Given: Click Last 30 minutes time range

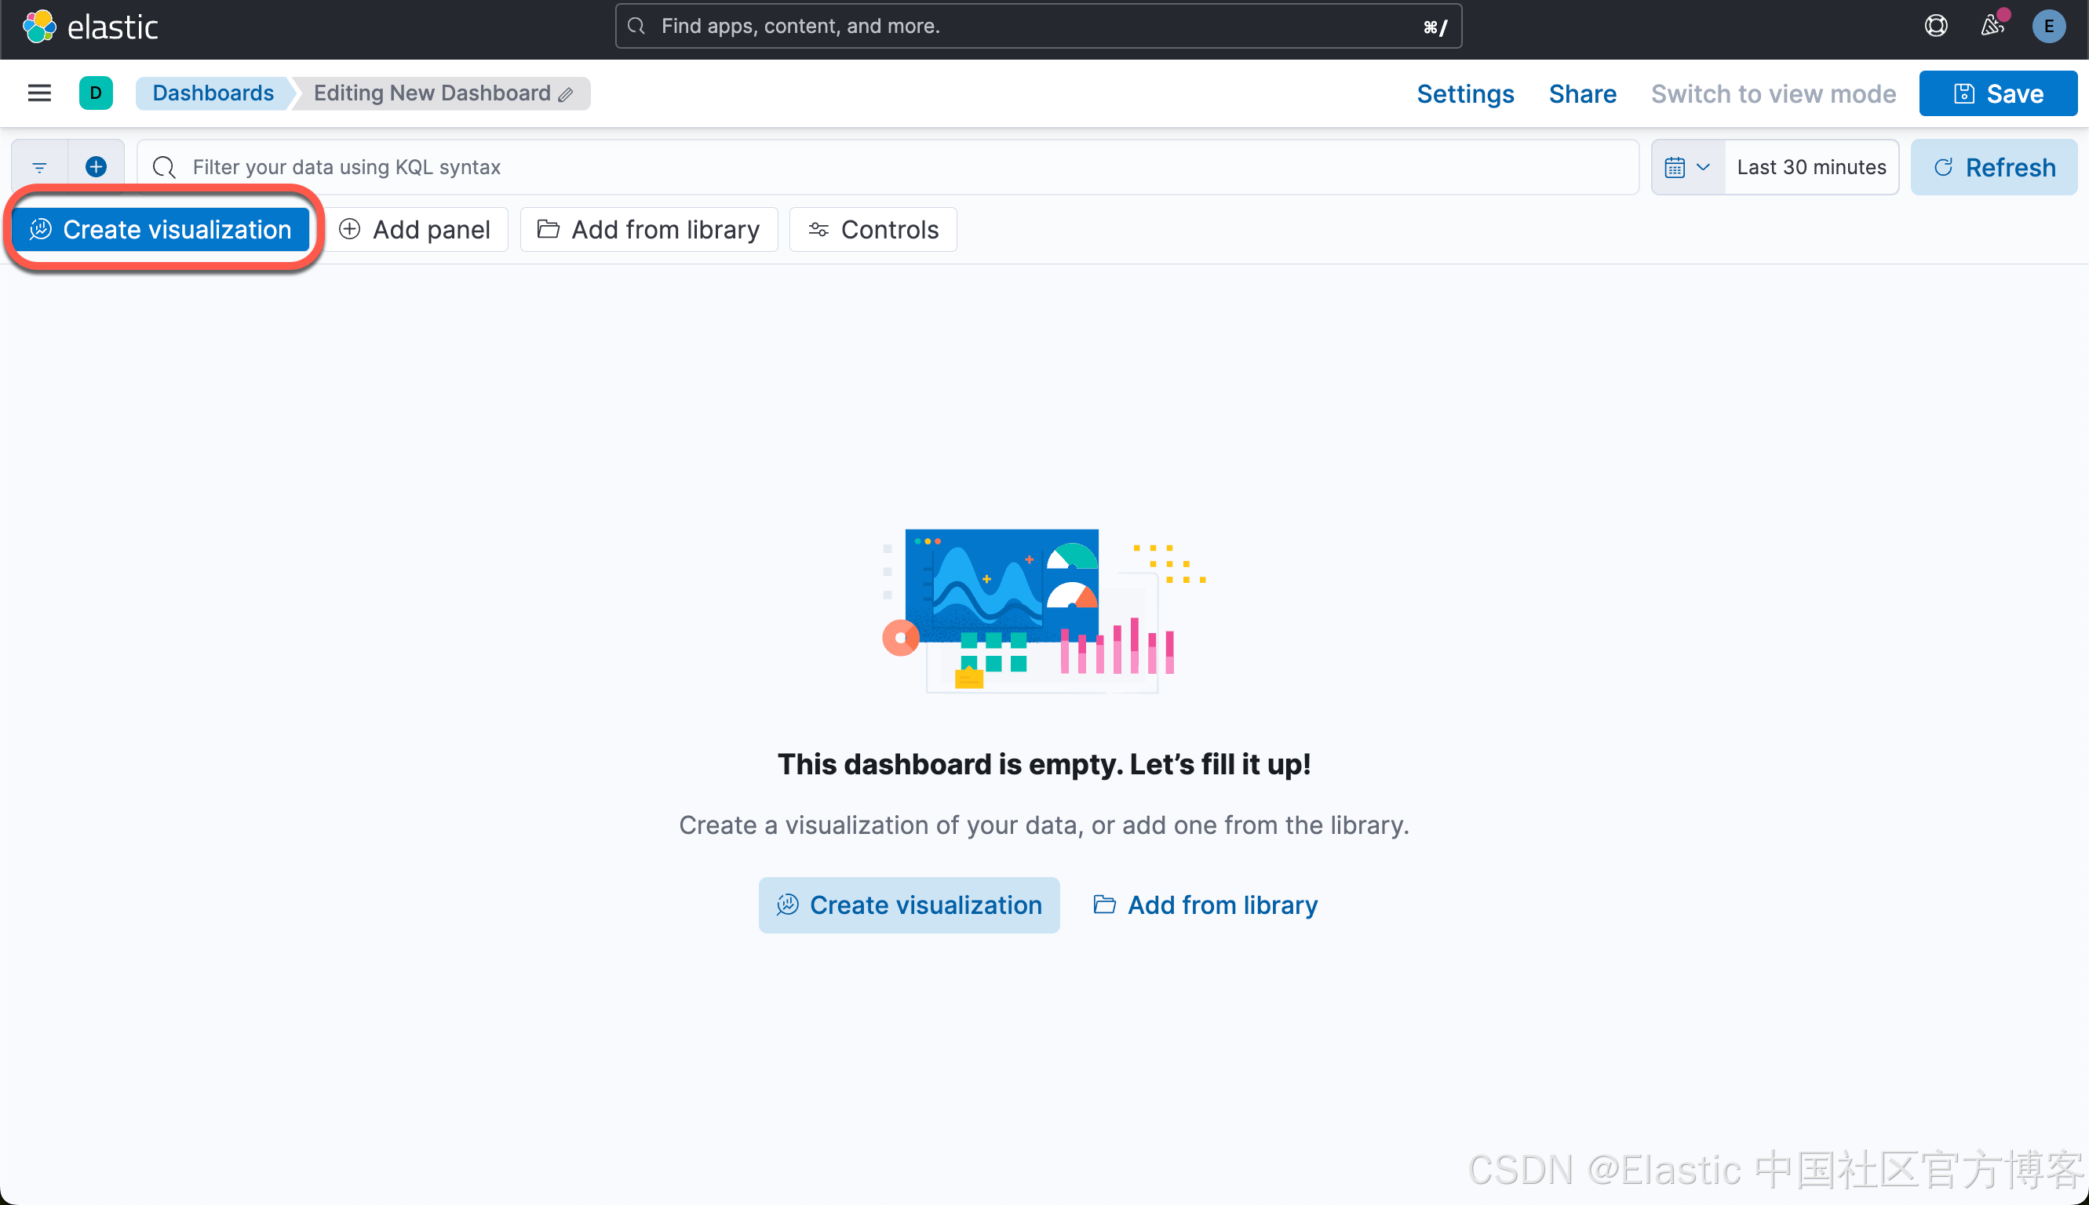Looking at the screenshot, I should 1811,167.
